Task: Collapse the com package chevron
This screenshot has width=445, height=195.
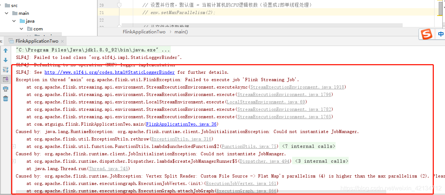Action: (21, 29)
